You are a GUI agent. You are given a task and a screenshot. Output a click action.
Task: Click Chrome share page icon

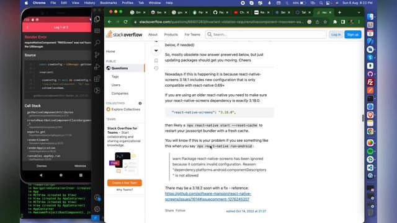click(x=317, y=22)
